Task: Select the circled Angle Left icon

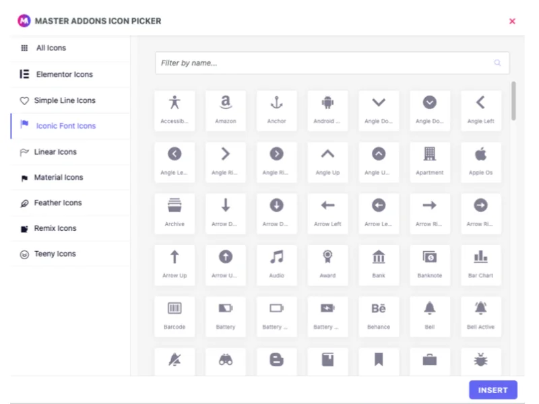Action: [x=175, y=162]
